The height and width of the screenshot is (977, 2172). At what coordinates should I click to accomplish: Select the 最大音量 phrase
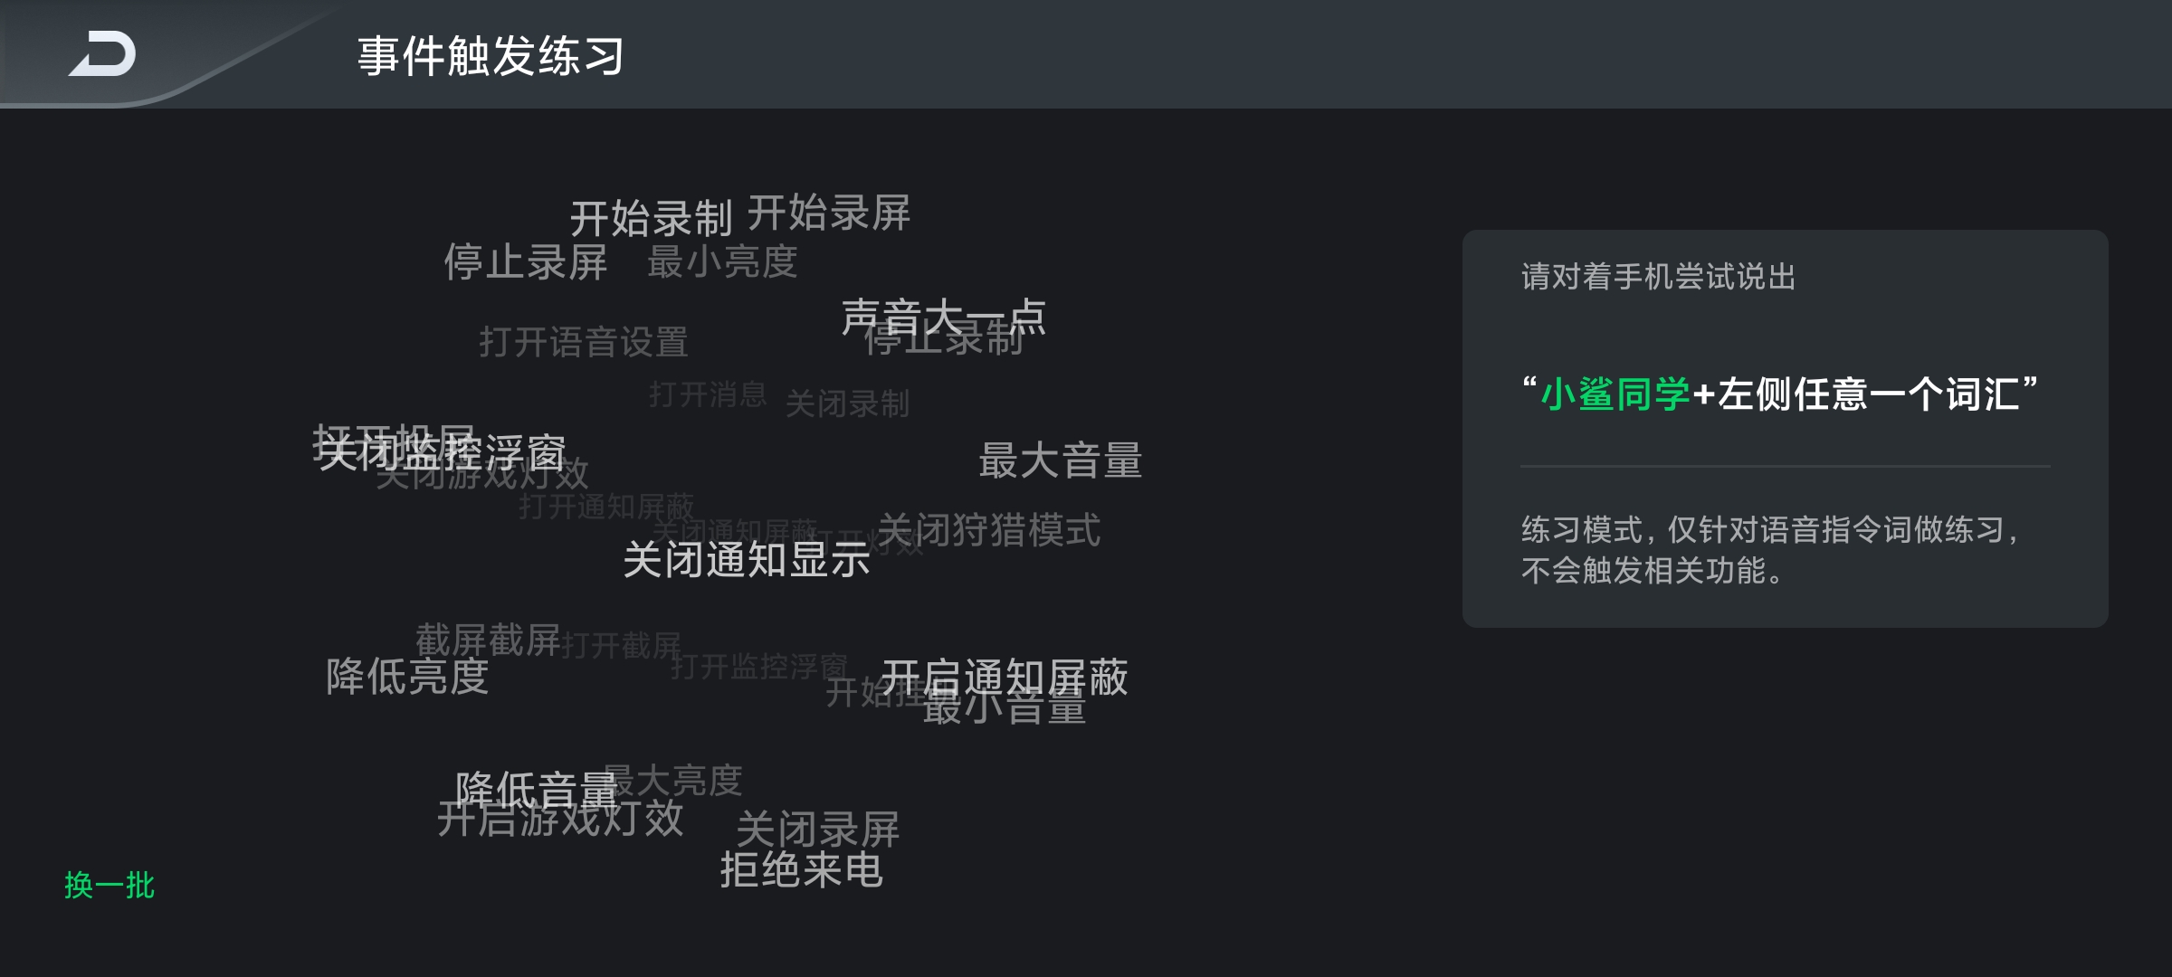[1060, 460]
